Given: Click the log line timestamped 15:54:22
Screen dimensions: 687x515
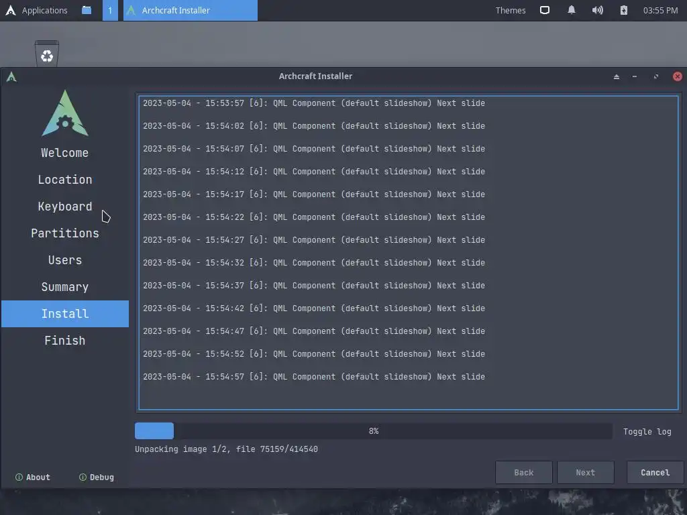Looking at the screenshot, I should pyautogui.click(x=314, y=217).
